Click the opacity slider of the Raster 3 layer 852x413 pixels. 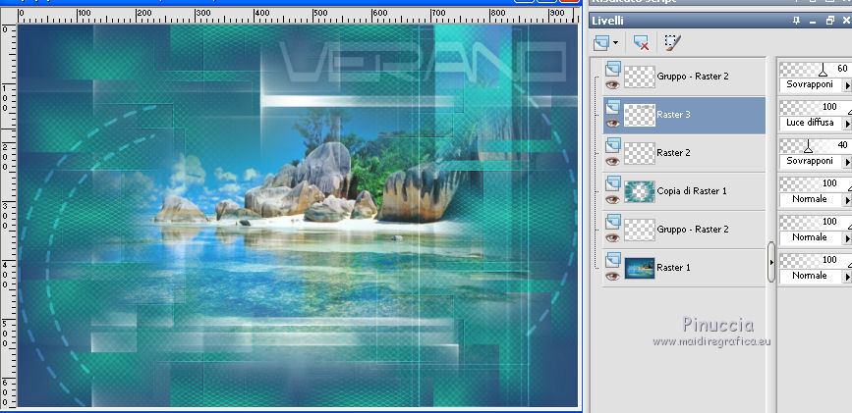click(x=815, y=107)
